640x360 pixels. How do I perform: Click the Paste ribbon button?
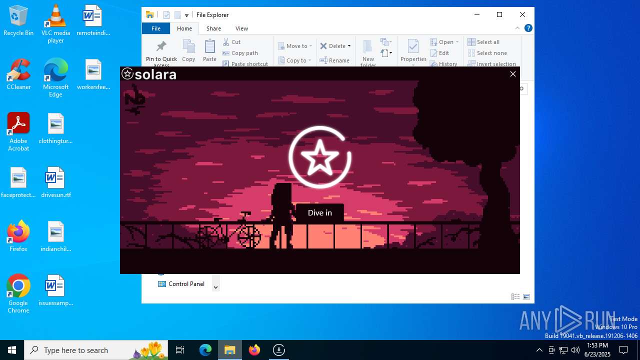click(209, 51)
